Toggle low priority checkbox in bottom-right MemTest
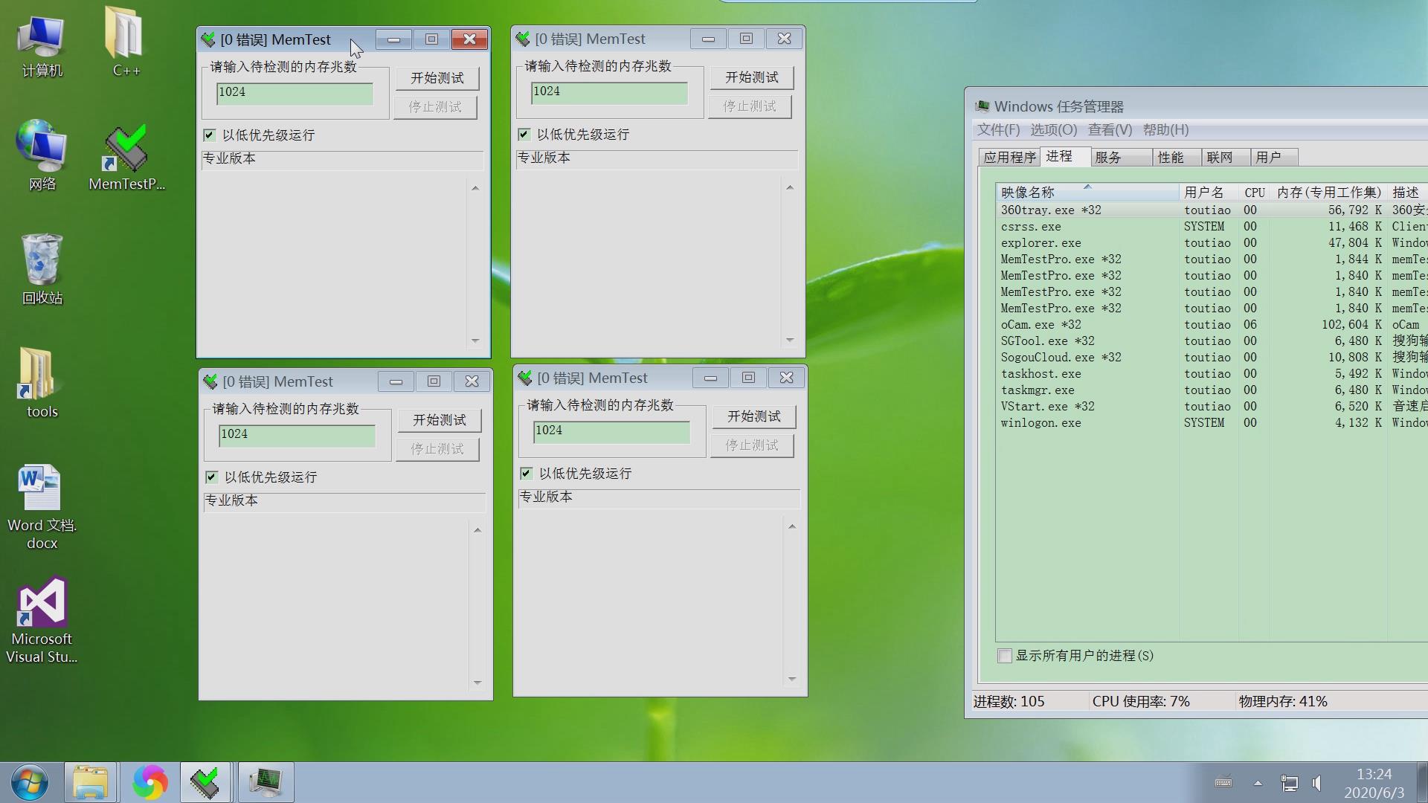The width and height of the screenshot is (1428, 803). coord(527,474)
